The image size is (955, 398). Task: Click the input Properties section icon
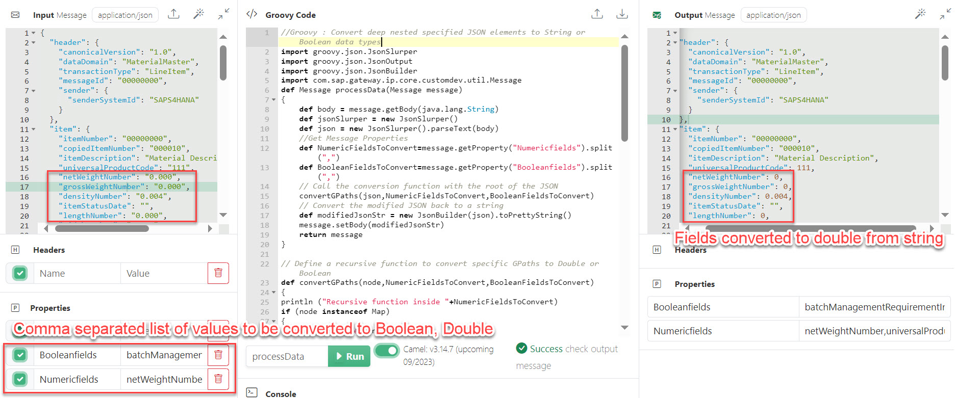pos(15,308)
